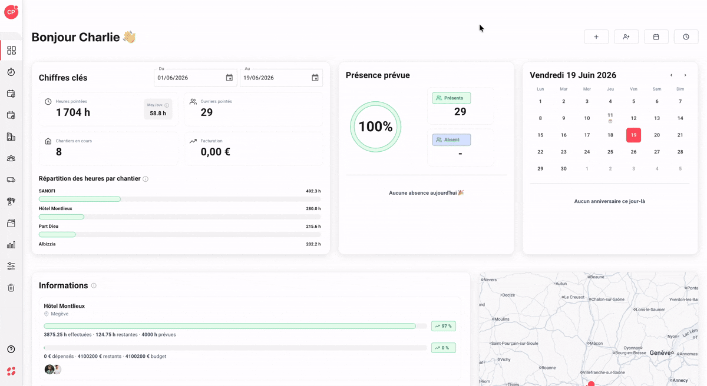Screen dimensions: 707x386
Task: Click the SANOFI hours progress bar
Action: pos(180,199)
